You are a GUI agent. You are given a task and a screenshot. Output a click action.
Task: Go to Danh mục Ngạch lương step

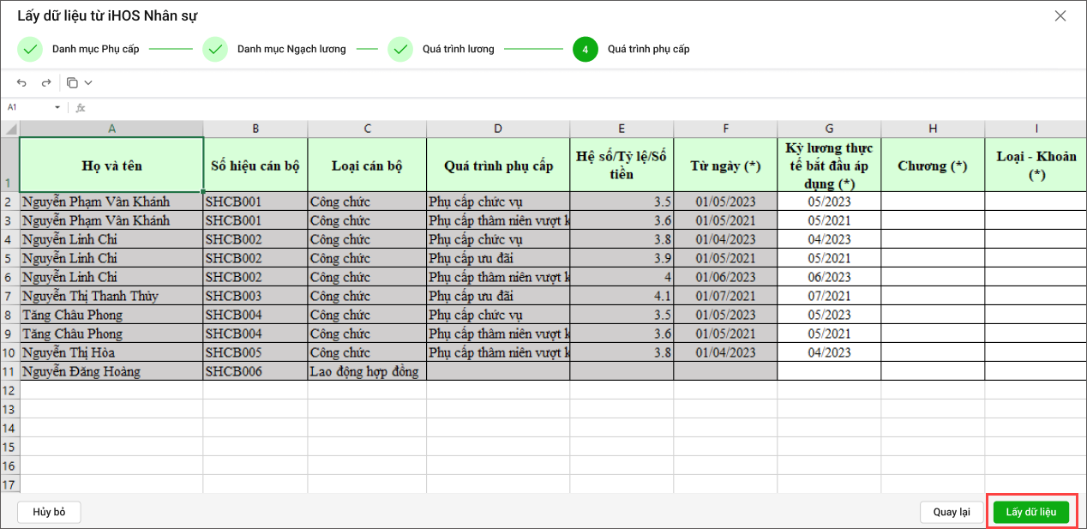[x=291, y=50]
